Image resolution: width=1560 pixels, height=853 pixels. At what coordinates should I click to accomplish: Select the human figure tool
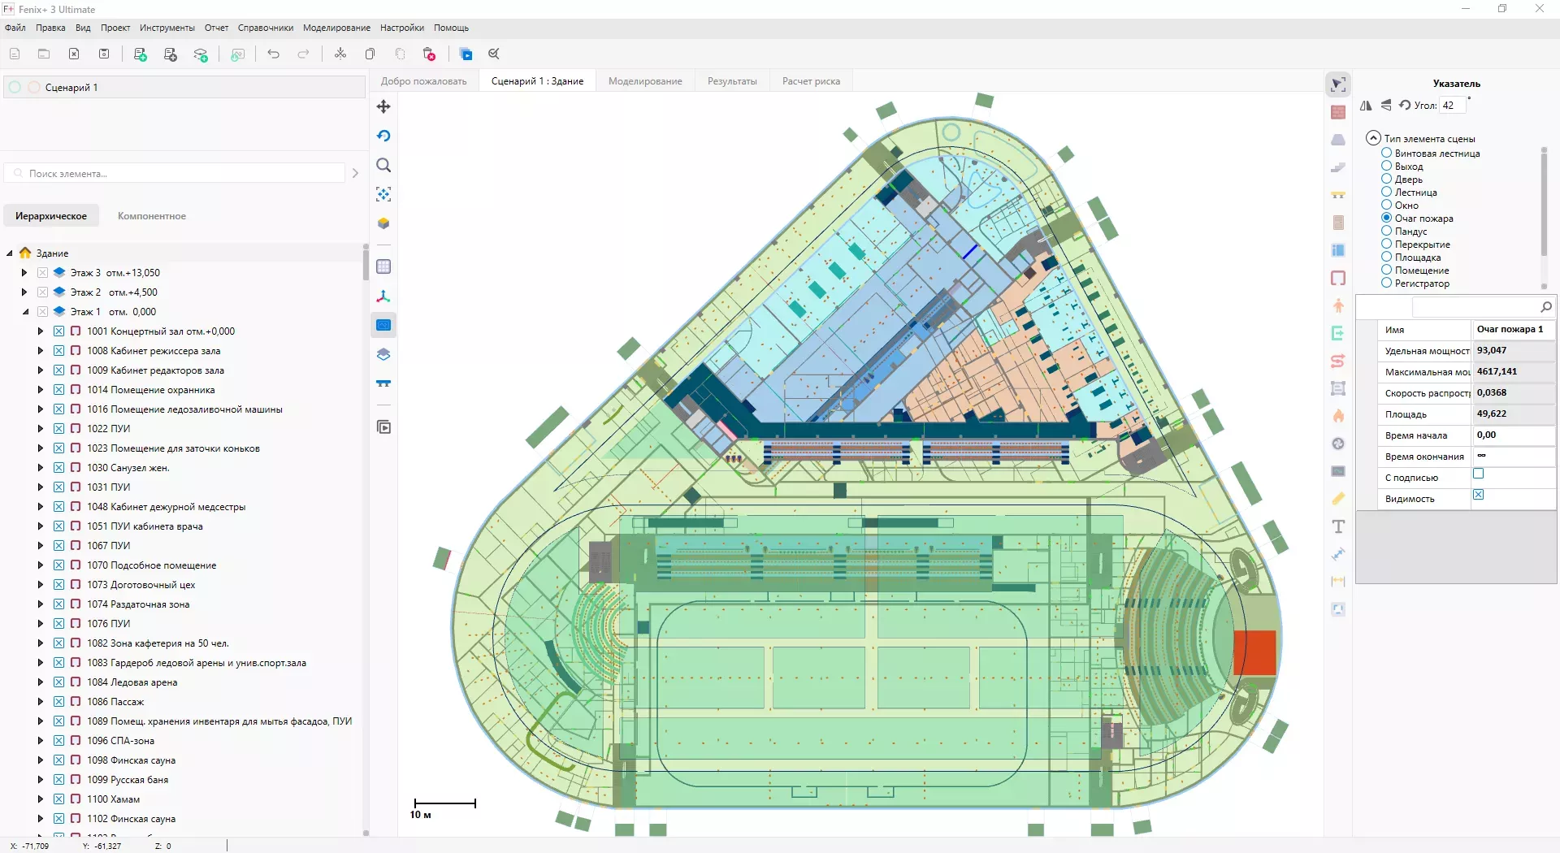1338,306
